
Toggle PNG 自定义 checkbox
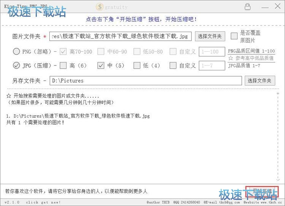coord(173,51)
